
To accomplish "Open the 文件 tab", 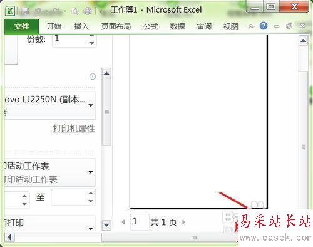I will click(21, 26).
